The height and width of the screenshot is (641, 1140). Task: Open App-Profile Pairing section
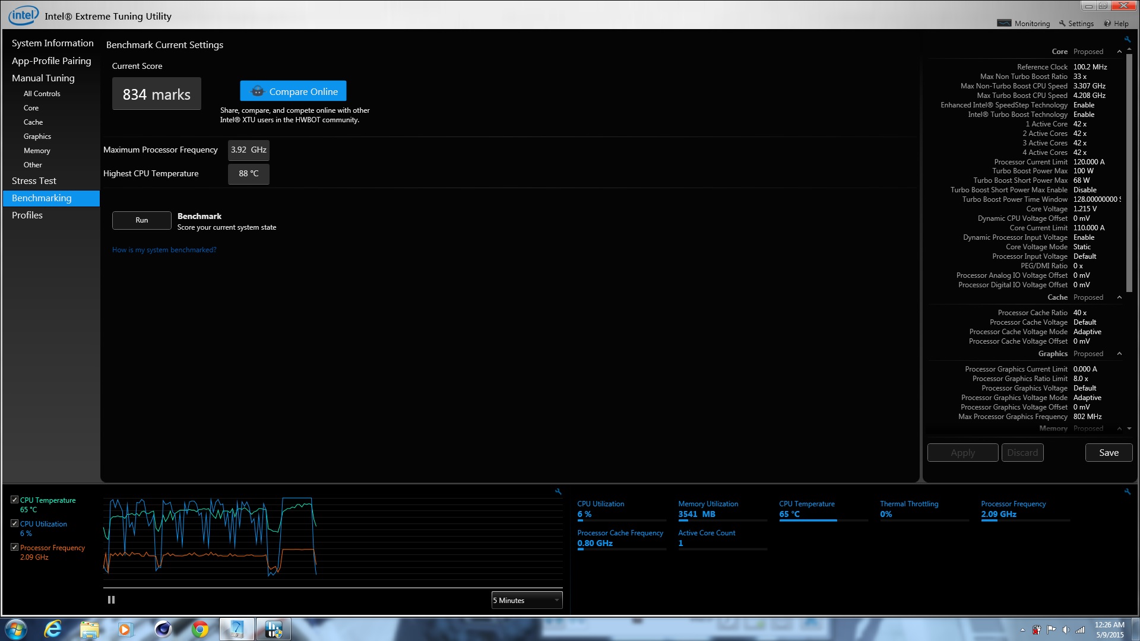click(51, 61)
